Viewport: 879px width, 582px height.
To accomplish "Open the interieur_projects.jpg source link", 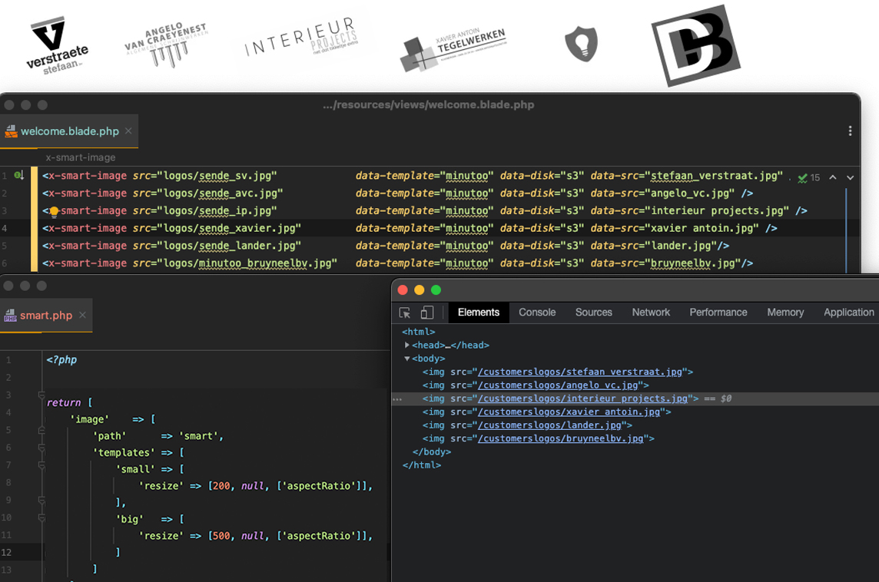I will (x=582, y=398).
